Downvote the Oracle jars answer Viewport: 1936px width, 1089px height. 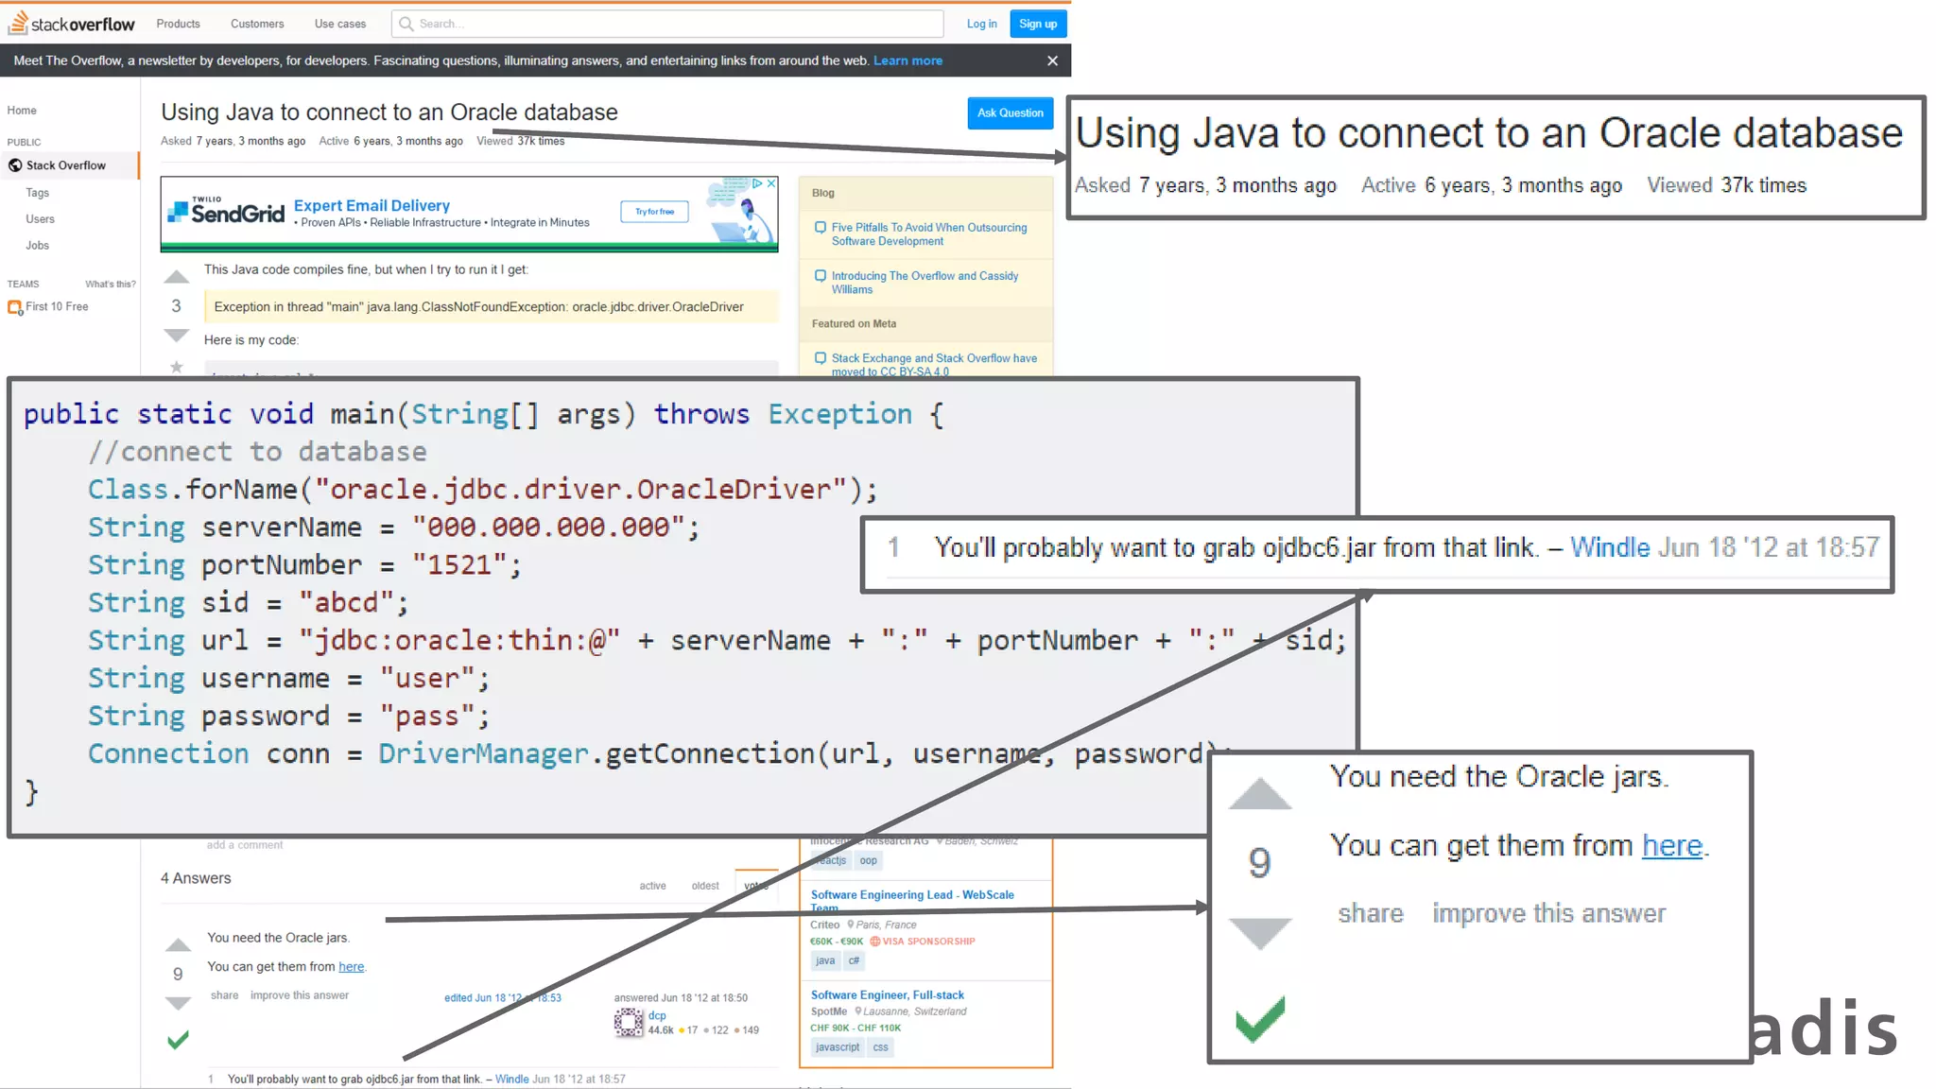coord(178,1003)
